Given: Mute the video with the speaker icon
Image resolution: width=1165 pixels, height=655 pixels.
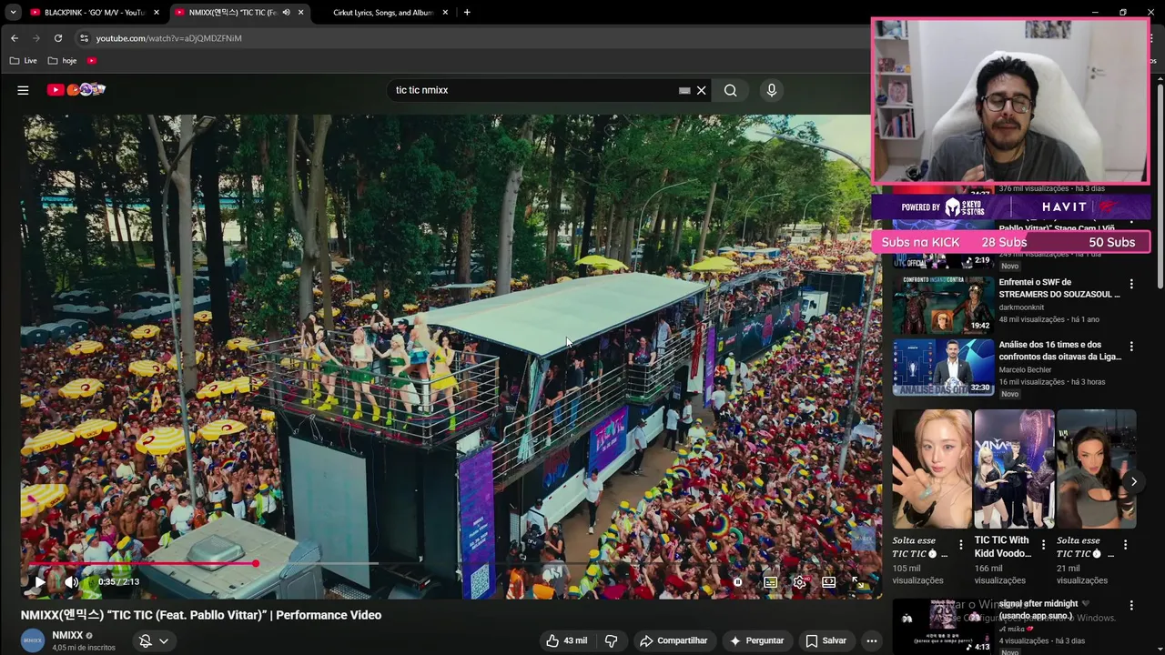Looking at the screenshot, I should click(x=71, y=581).
